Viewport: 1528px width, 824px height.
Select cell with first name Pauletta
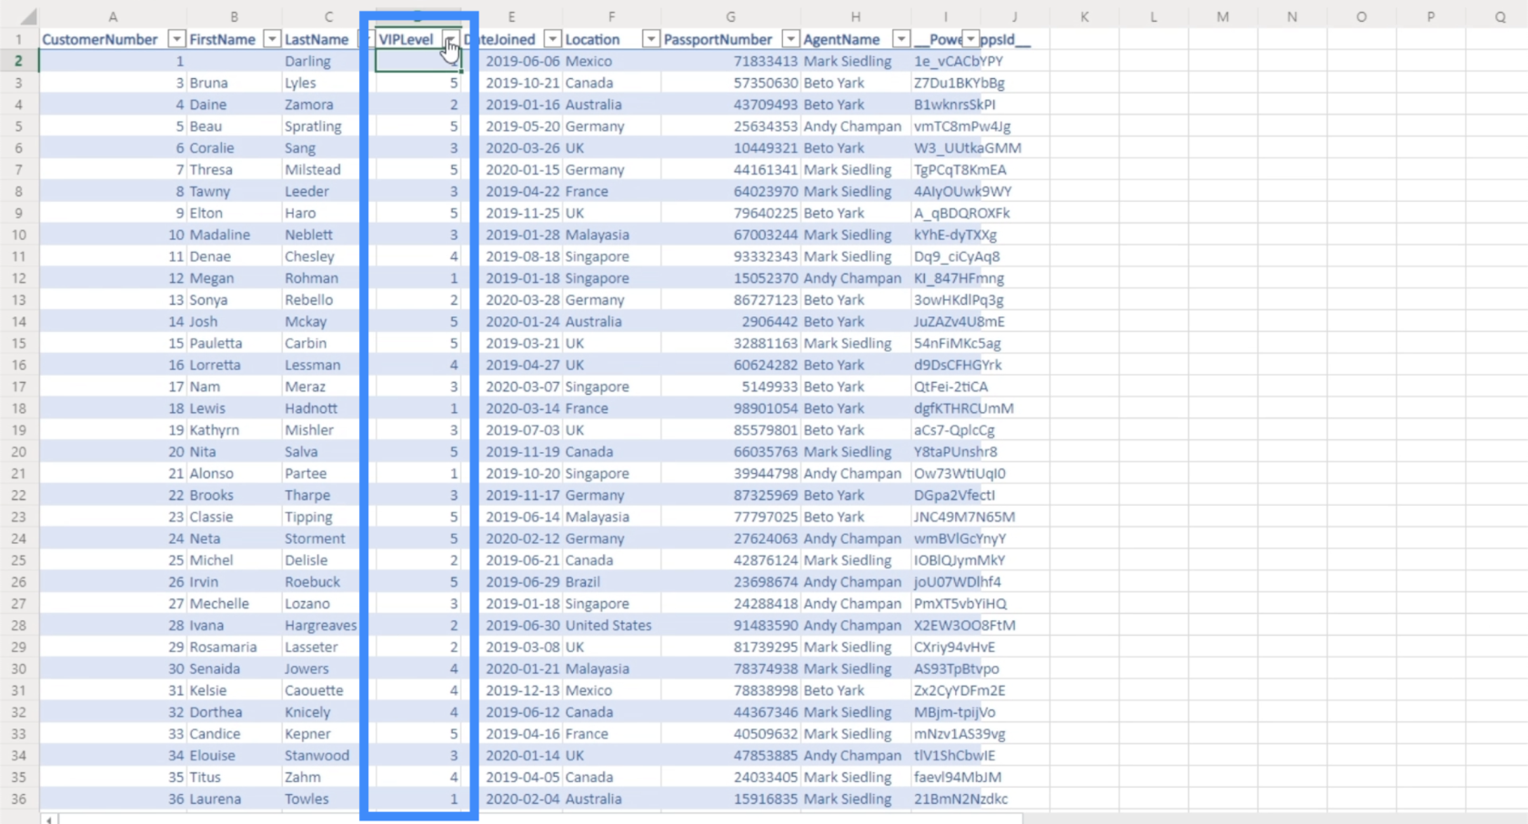click(234, 343)
